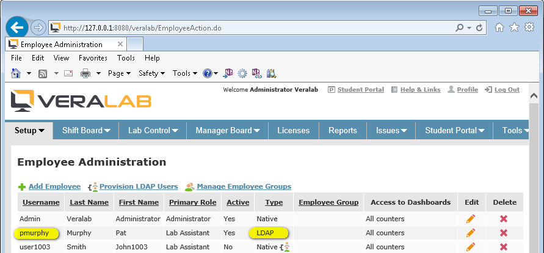
Task: Open the Licenses tab
Action: (294, 131)
